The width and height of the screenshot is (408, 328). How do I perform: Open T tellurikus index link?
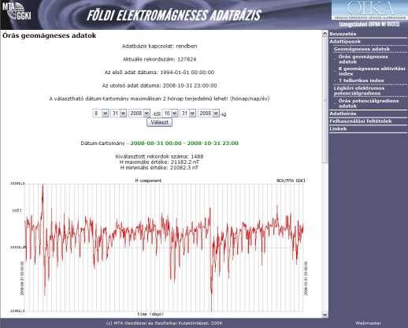click(x=362, y=80)
